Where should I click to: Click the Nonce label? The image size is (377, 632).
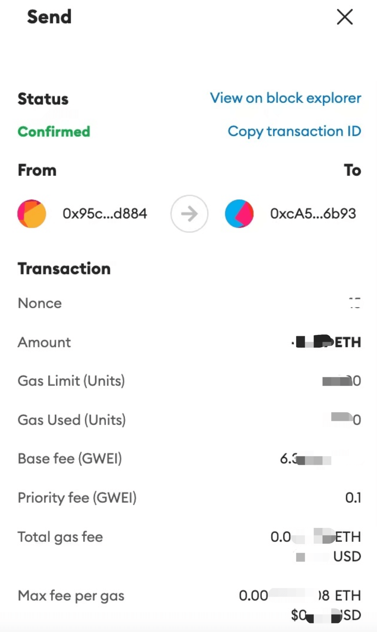click(40, 303)
